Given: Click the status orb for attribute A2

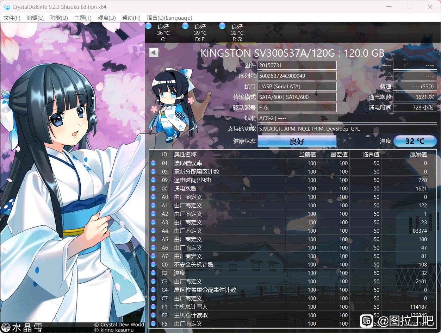Looking at the screenshot, I should click(153, 214).
